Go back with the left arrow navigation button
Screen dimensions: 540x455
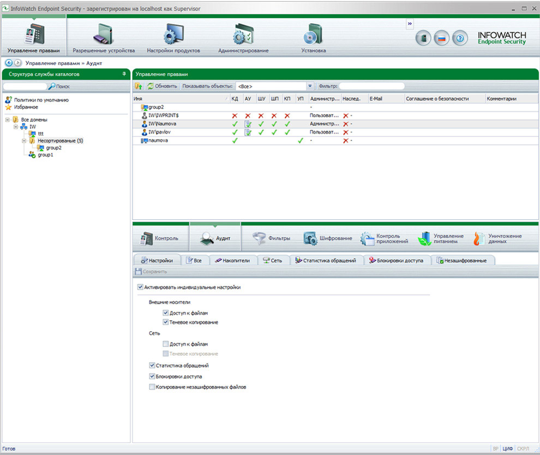(9, 63)
